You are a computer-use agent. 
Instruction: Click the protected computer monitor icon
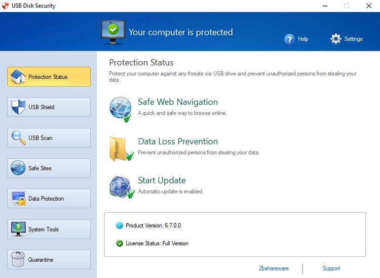click(113, 32)
